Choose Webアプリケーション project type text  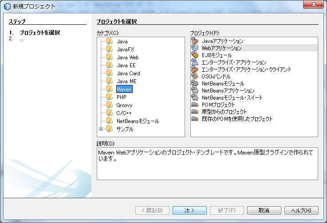click(221, 48)
